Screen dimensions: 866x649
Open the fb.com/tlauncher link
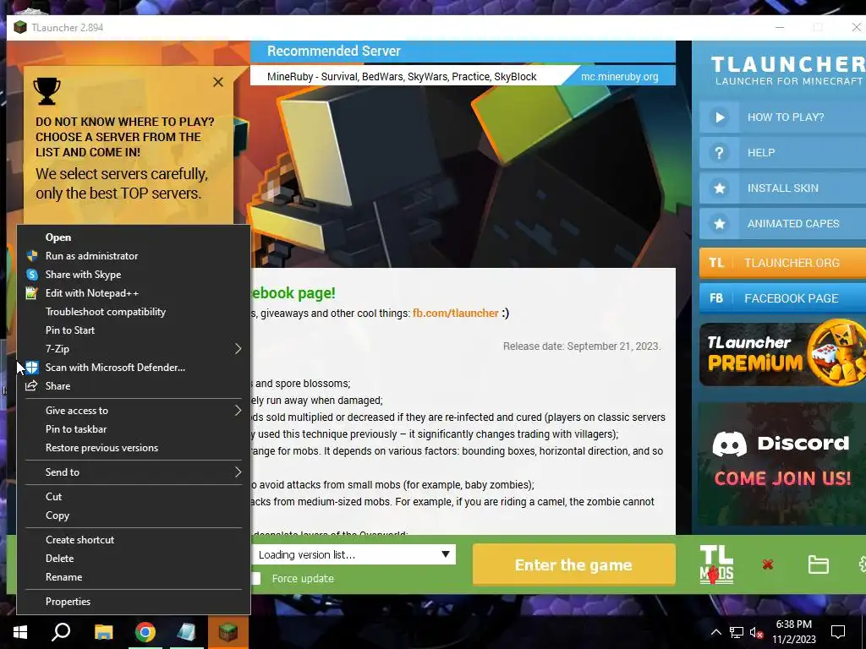pos(456,313)
